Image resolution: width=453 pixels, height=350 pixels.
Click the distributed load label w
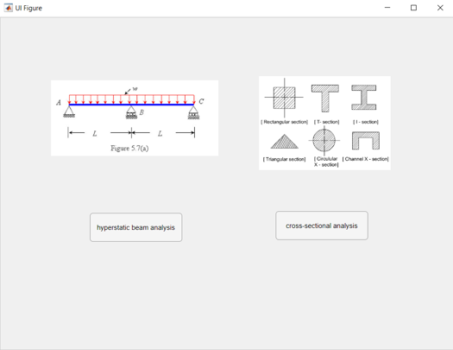[x=135, y=88]
